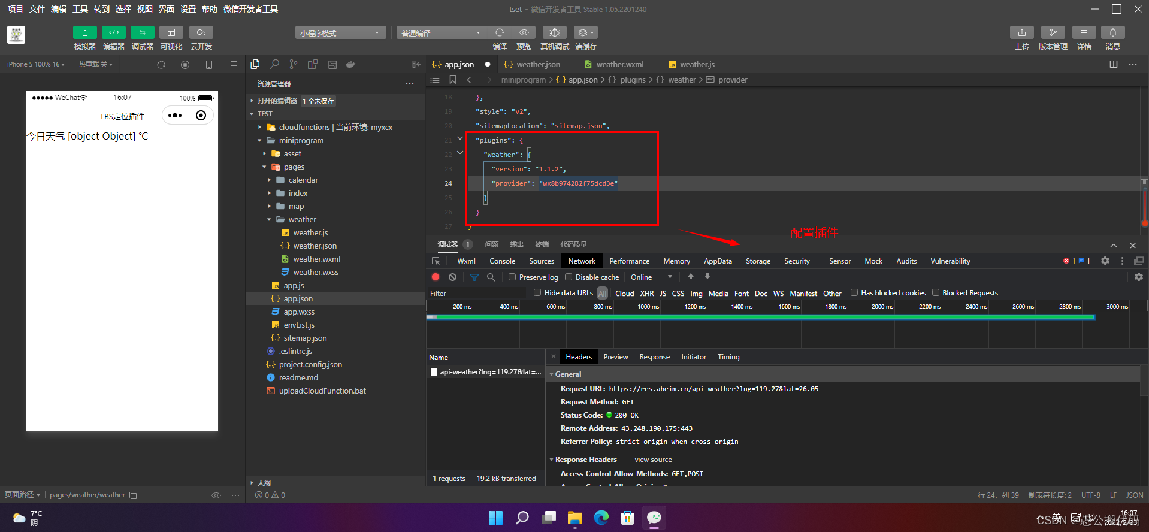Click the simulator refresh icon
This screenshot has width=1149, height=532.
[x=161, y=65]
